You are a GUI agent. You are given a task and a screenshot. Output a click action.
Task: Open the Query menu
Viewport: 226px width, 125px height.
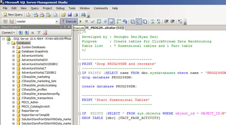click(x=35, y=8)
